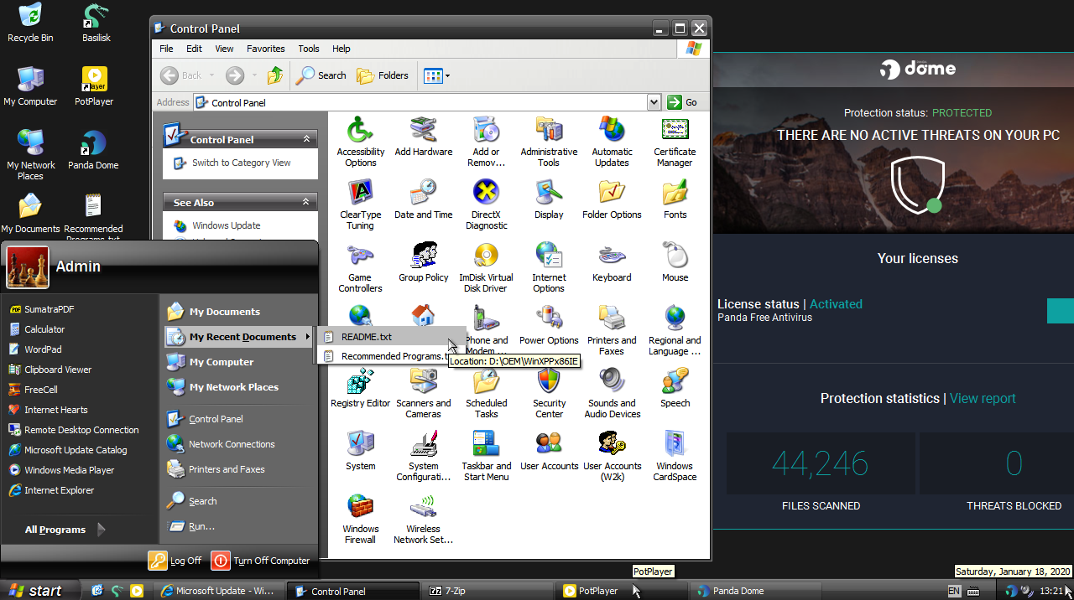This screenshot has height=600, width=1074.
Task: Collapse the See Also section
Action: tap(306, 202)
